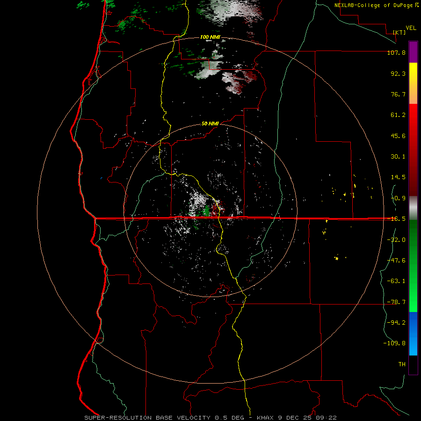Select the 76.7 legend value
The width and height of the screenshot is (421, 421).
(x=398, y=94)
